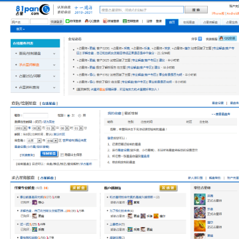The height and width of the screenshot is (239, 239).
Task: Open the birth minute dropdown
Action: [x=78, y=128]
